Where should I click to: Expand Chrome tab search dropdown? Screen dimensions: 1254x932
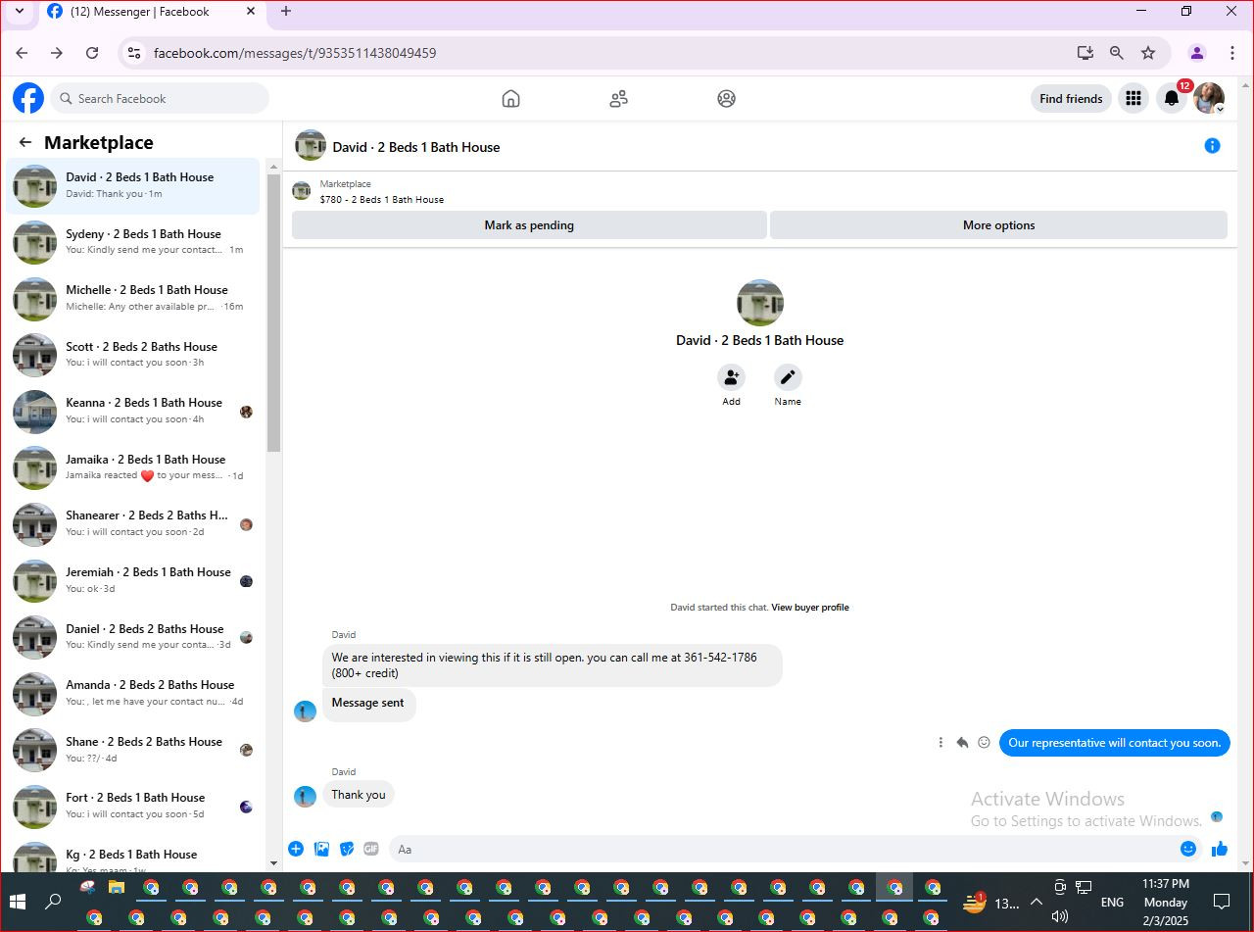[19, 12]
